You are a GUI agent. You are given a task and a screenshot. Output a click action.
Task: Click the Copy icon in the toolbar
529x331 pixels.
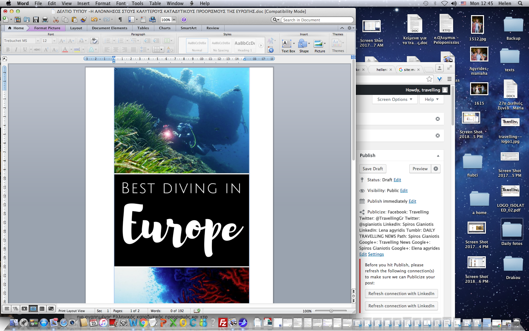click(65, 20)
